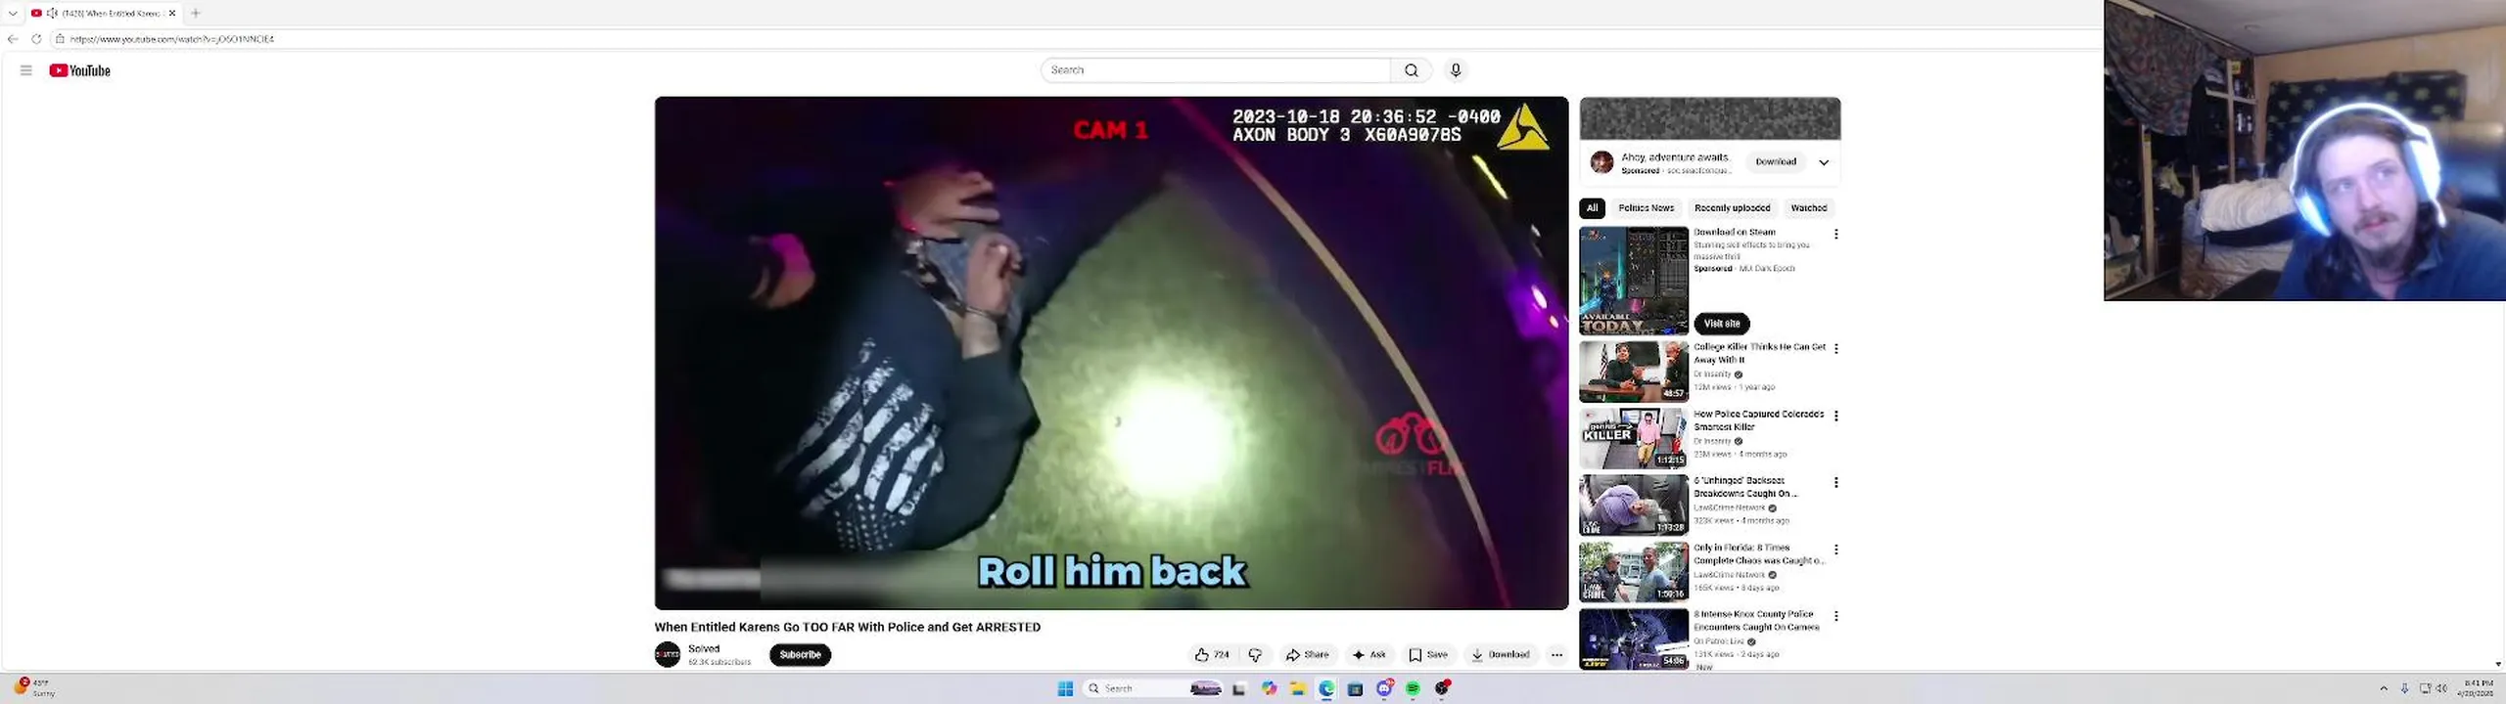Click the 'How Police Captured Colorado's Smartest Killer' title
This screenshot has width=2506, height=704.
point(1758,420)
